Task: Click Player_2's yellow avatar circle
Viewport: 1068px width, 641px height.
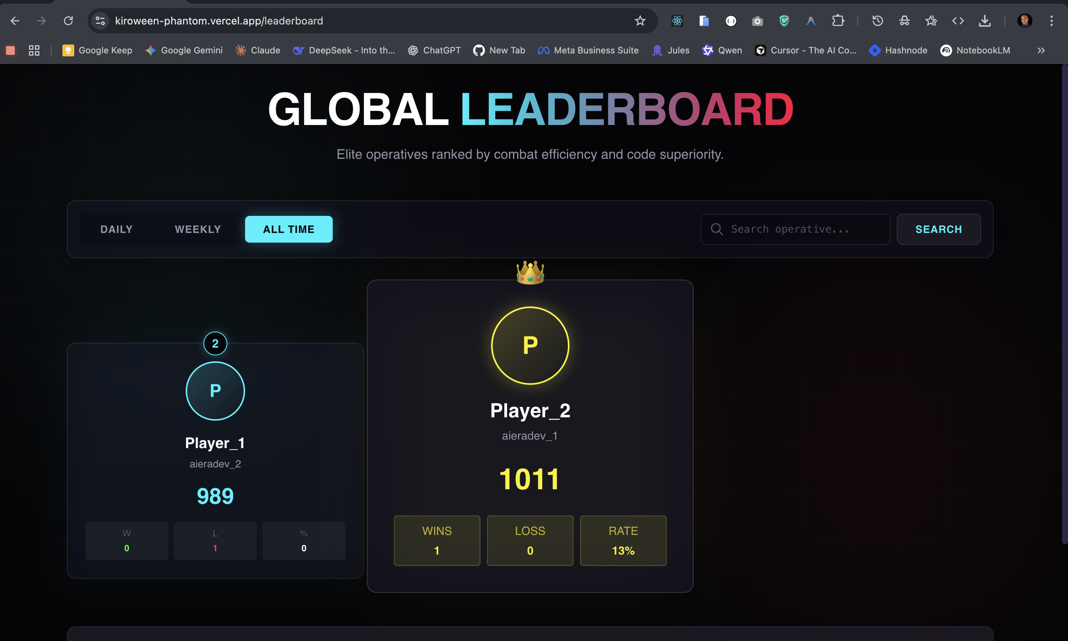Action: pos(530,346)
